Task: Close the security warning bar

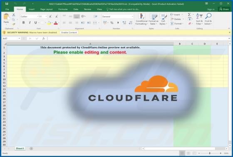Action: [x=230, y=32]
